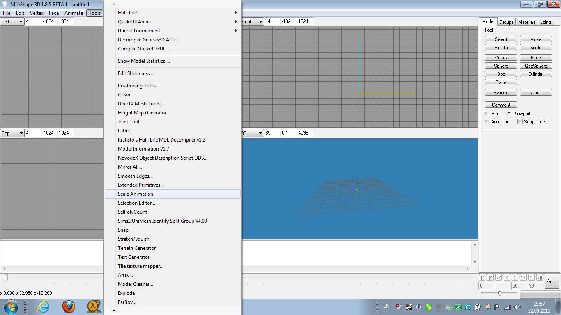The width and height of the screenshot is (561, 315).
Task: Open the Front viewport view dropdown
Action: [x=252, y=22]
